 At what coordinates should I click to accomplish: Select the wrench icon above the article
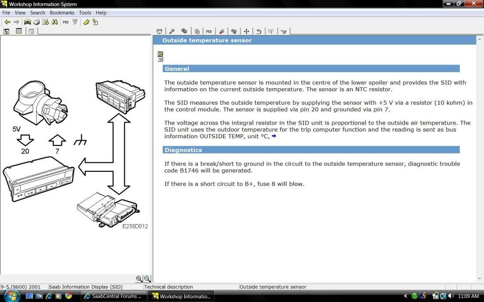(172, 31)
